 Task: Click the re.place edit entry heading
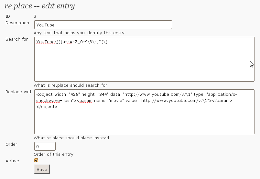[40, 6]
